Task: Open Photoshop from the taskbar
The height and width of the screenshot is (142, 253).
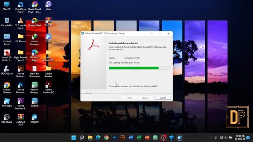Action: point(114,138)
